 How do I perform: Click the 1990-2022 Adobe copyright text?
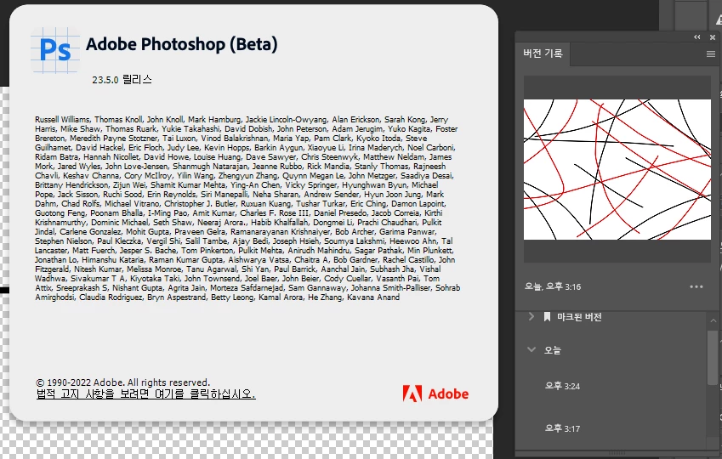122,382
